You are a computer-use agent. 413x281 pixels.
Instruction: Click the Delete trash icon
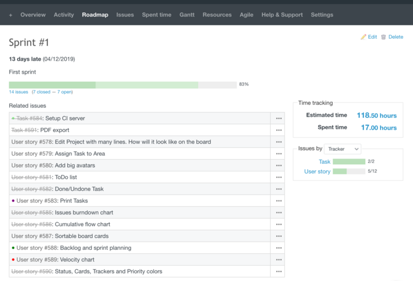(x=383, y=37)
